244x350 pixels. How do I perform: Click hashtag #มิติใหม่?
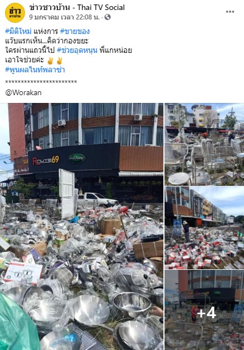coord(18,31)
